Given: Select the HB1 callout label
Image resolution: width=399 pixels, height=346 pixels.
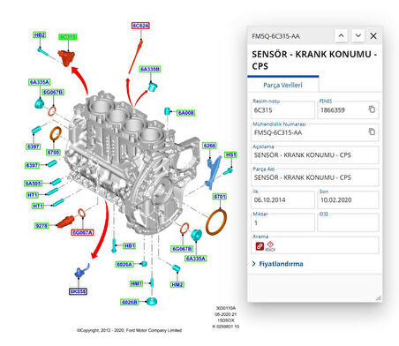Looking at the screenshot, I should click(x=129, y=245).
